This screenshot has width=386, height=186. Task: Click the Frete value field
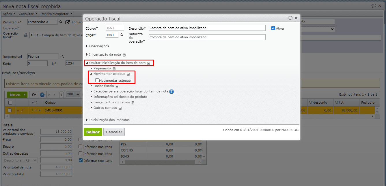[x=56, y=139]
